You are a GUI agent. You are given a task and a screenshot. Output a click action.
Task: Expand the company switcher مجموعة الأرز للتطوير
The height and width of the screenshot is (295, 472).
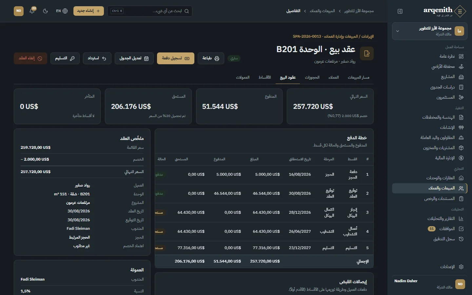pos(429,31)
